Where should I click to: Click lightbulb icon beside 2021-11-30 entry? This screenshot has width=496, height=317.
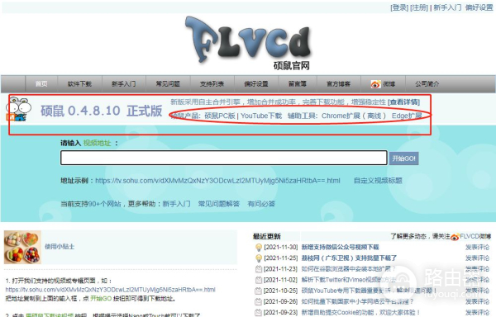click(259, 248)
